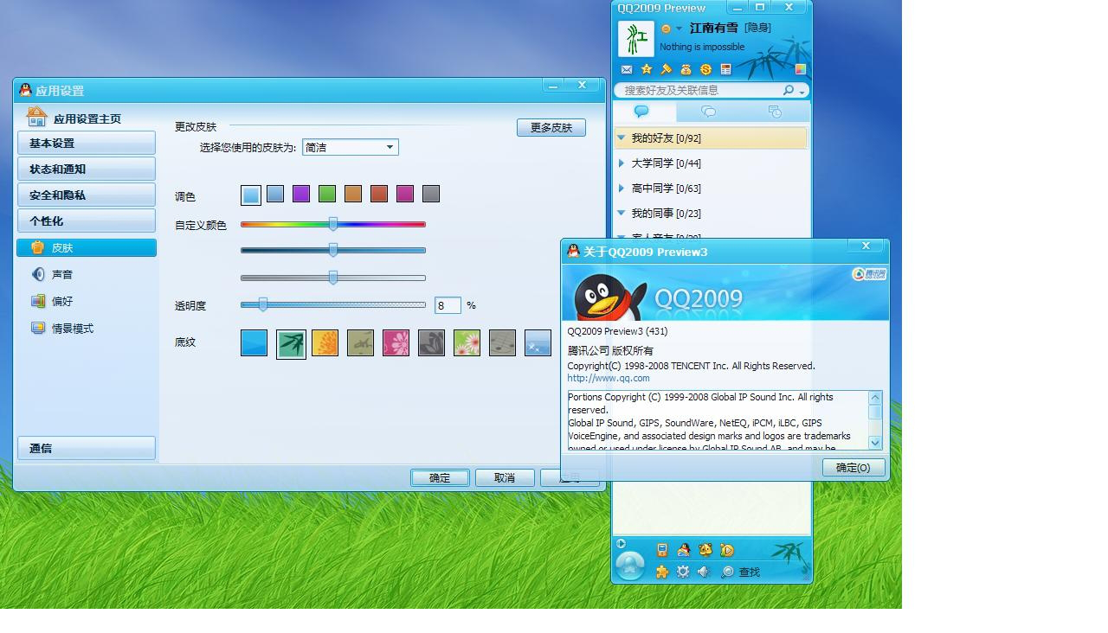Click the user avatar in QQ main panel

coord(636,39)
